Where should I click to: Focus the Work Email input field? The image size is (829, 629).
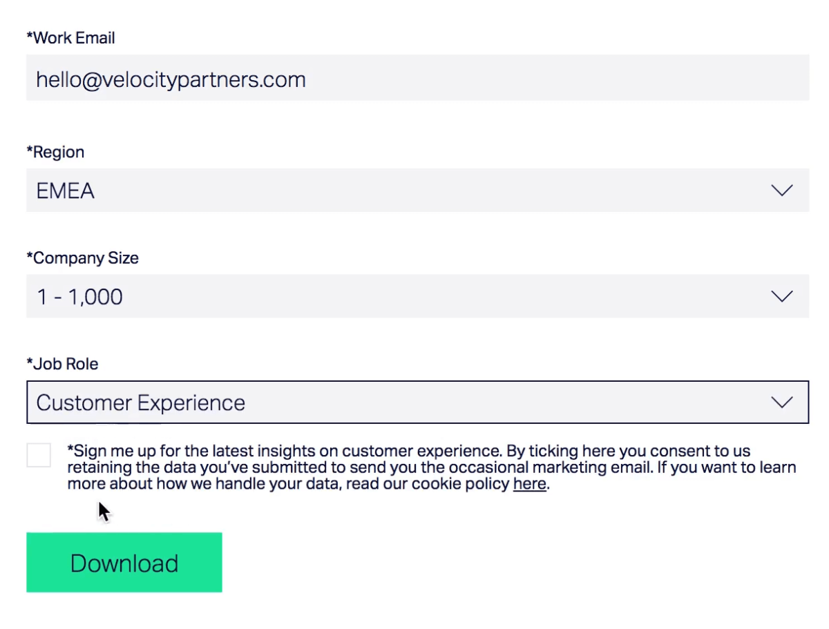tap(417, 78)
